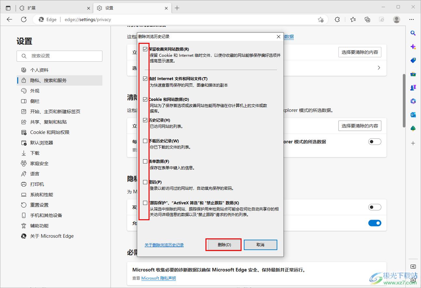Click the 搜索设置 search field
The image size is (421, 288).
(x=59, y=56)
